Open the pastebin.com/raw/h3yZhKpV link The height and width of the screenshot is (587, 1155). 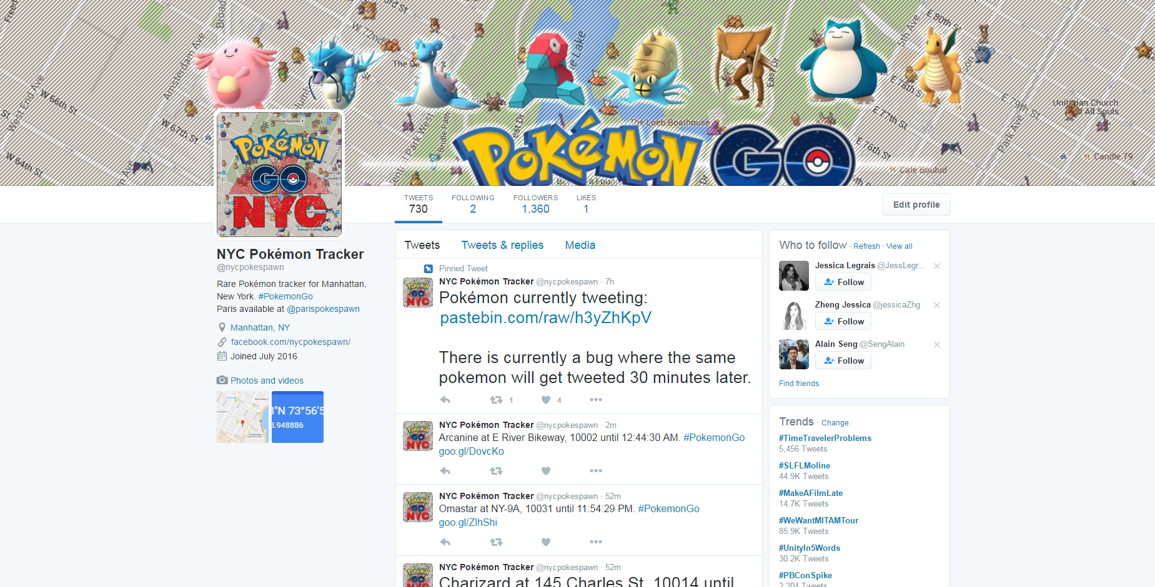(x=545, y=318)
